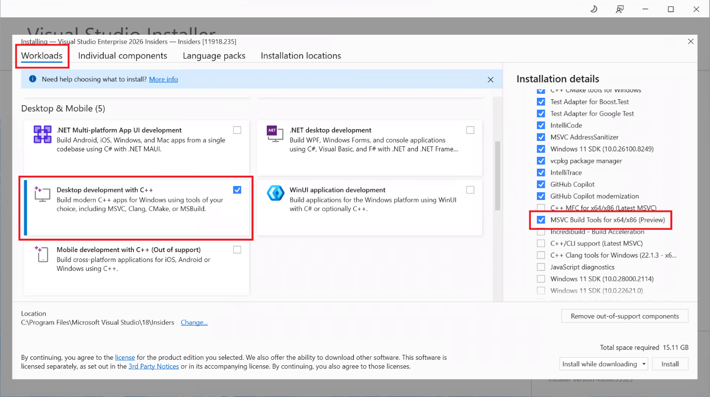
Task: Uncheck GitHub Copilot modernization
Action: [x=541, y=196]
